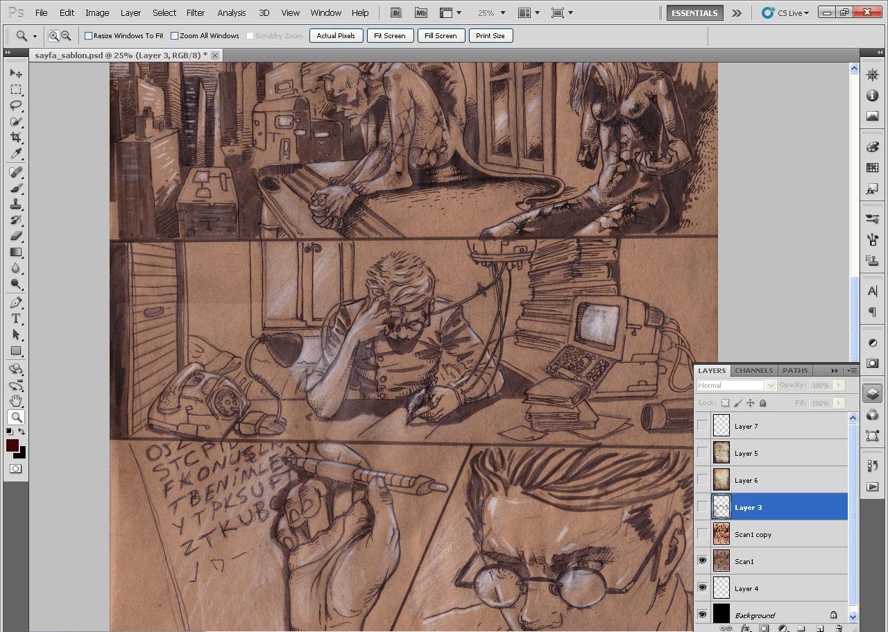Screen dimensions: 888x632
Task: Select the Eraser tool
Action: click(x=16, y=236)
